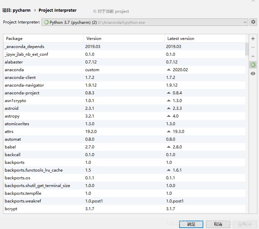Click the upgrade arrow beside attrs 19.3.0
This screenshot has width=259, height=229.
pos(169,131)
